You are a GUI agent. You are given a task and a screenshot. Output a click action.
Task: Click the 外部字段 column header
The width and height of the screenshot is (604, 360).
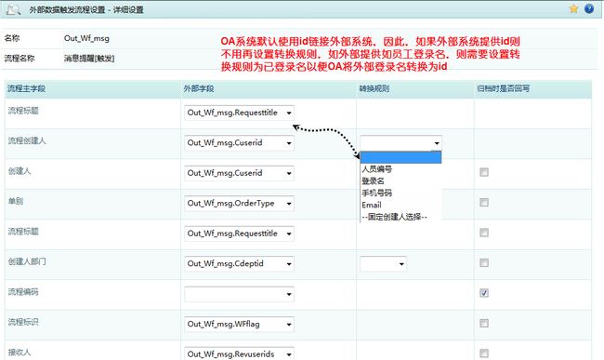coord(198,88)
